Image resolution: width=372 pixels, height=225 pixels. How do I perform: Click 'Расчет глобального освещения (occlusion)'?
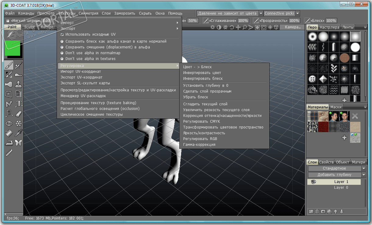pyautogui.click(x=100, y=109)
